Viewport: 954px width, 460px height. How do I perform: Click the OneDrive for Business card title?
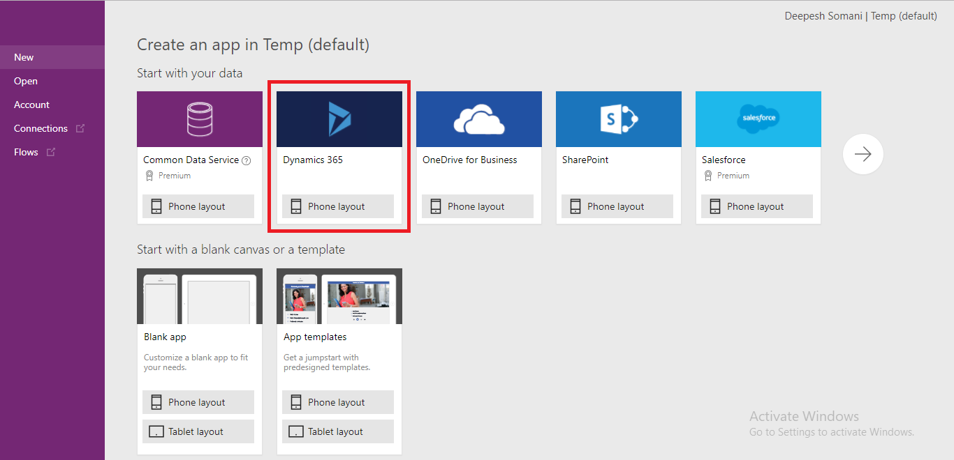[x=470, y=160]
